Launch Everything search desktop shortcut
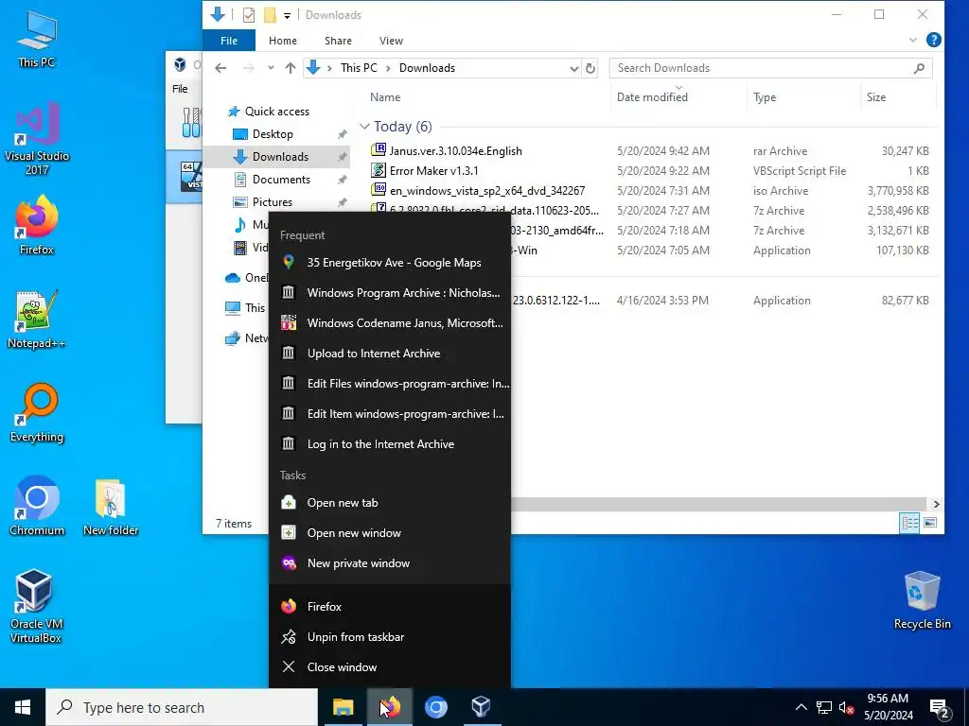This screenshot has height=726, width=969. 37,413
